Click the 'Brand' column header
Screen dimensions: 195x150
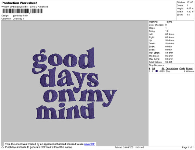click(189, 69)
